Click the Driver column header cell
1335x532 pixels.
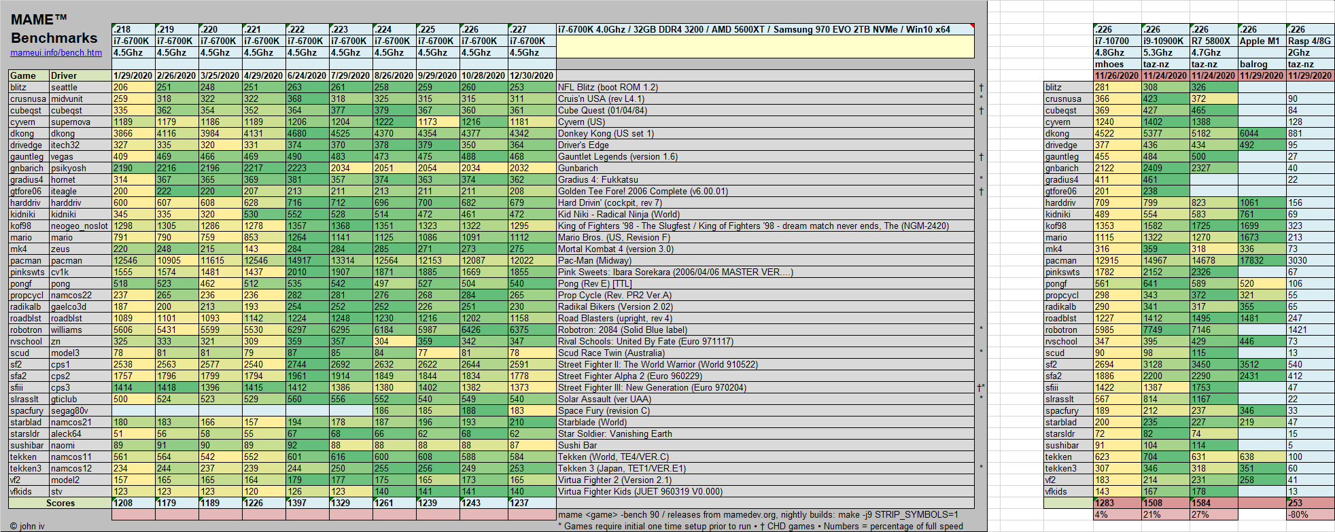tap(80, 75)
